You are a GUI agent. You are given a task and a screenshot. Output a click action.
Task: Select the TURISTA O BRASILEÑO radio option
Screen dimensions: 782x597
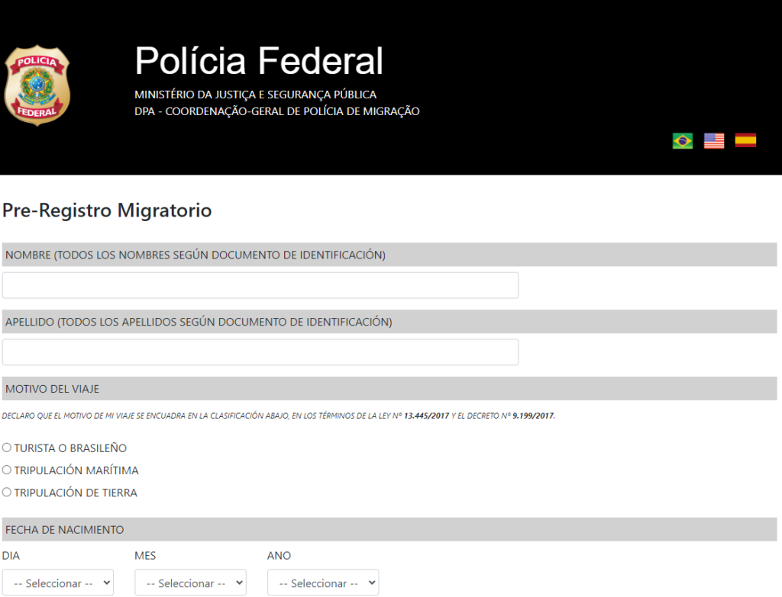(x=6, y=448)
